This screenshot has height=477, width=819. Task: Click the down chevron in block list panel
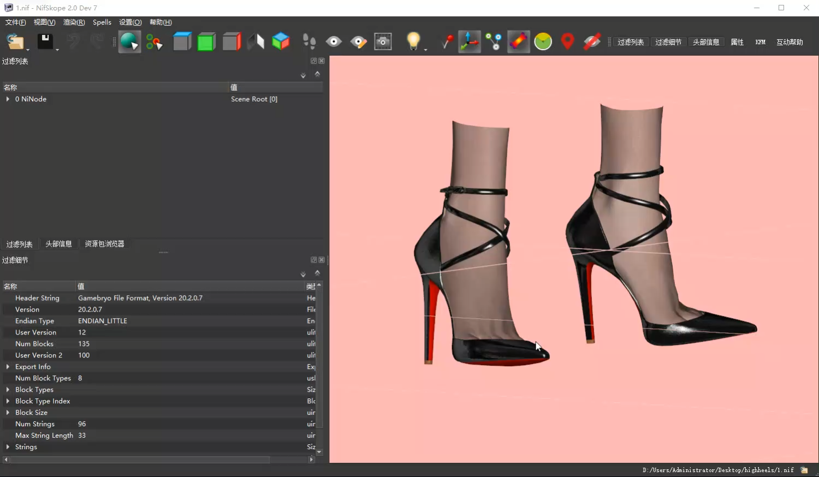coord(303,76)
